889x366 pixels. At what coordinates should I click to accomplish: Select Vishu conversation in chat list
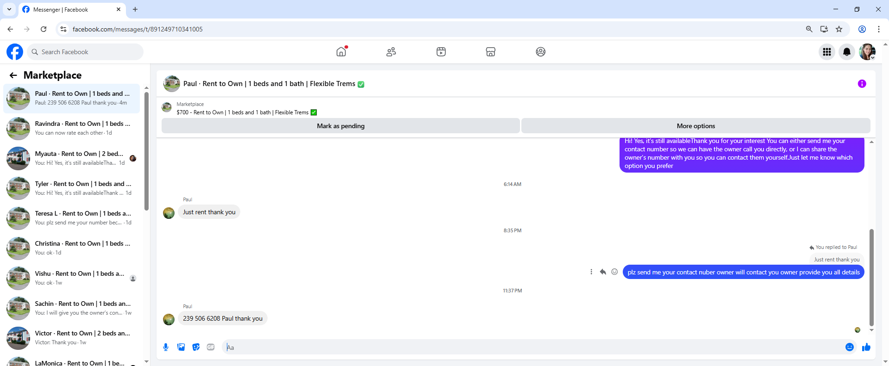click(x=72, y=278)
